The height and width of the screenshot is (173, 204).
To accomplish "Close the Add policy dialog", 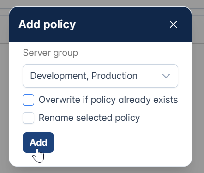I will [x=174, y=24].
